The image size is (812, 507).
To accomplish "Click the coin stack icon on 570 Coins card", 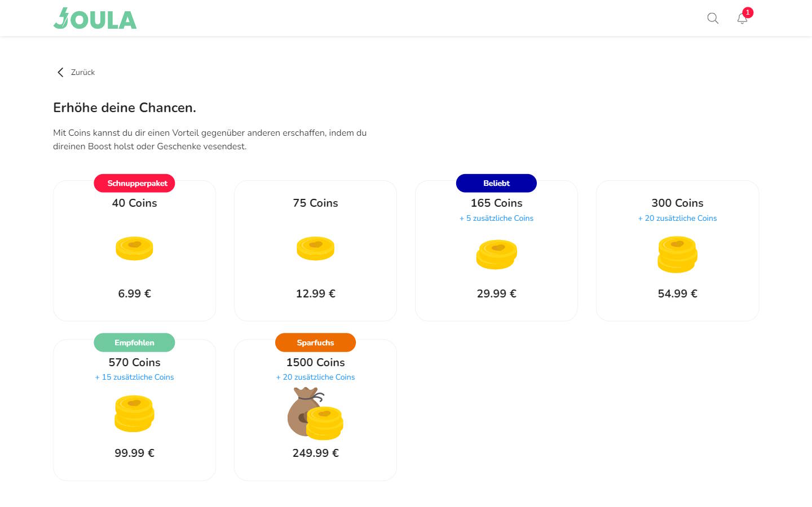I will click(x=134, y=413).
